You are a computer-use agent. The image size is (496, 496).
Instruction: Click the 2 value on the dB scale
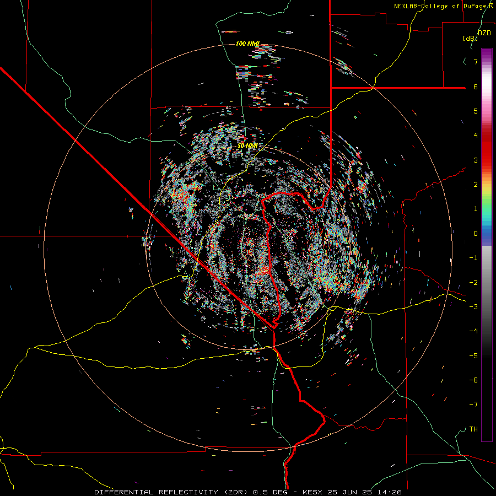[476, 185]
